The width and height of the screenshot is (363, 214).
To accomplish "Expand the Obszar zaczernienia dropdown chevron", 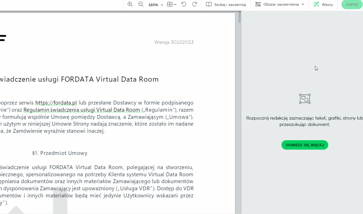I will (303, 4).
